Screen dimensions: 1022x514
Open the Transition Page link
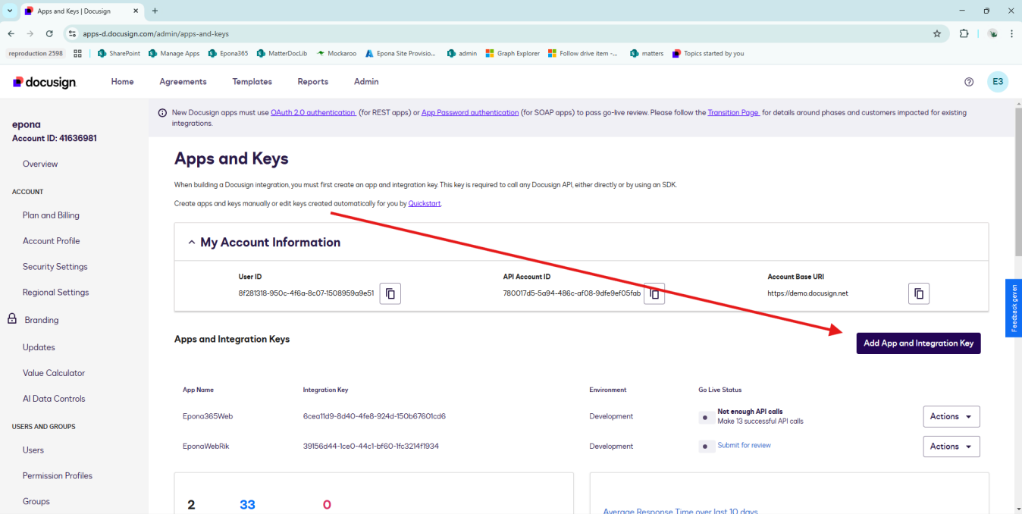(x=733, y=112)
